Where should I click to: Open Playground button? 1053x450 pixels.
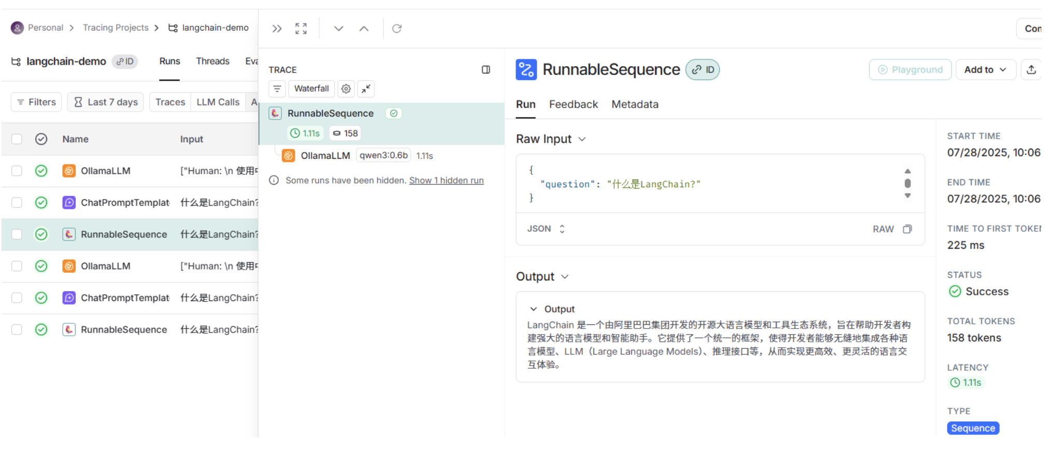[910, 70]
